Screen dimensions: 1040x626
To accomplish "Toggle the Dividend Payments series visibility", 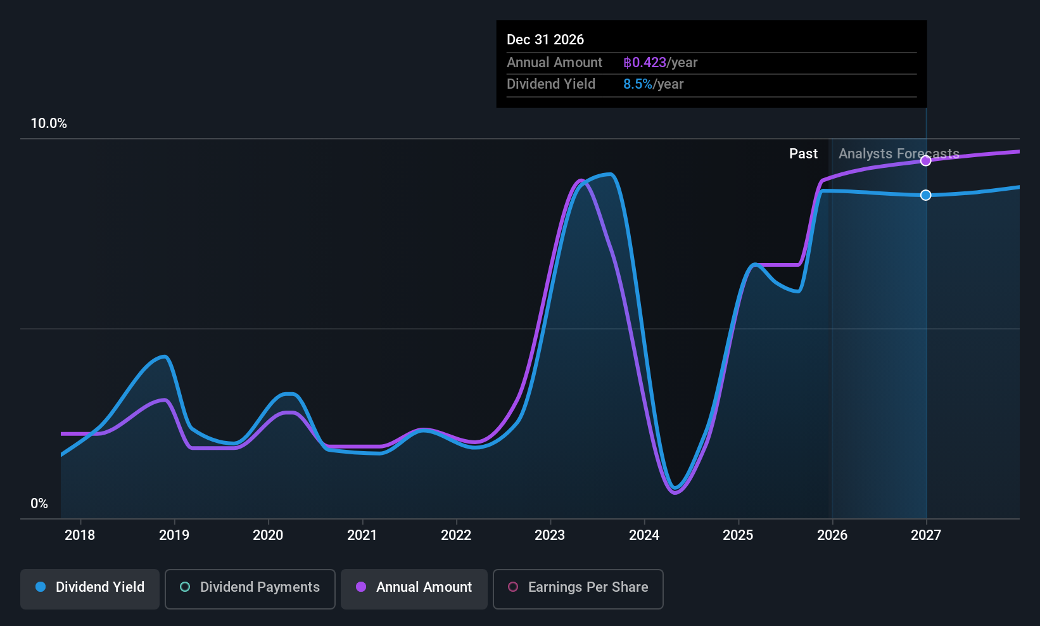I will click(x=250, y=589).
